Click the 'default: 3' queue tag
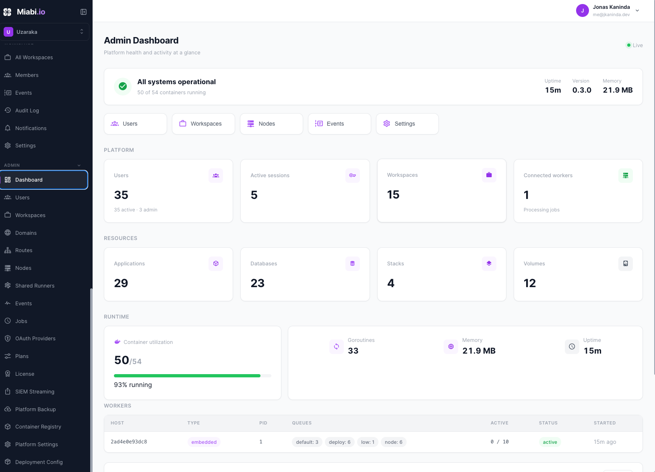 pos(307,442)
